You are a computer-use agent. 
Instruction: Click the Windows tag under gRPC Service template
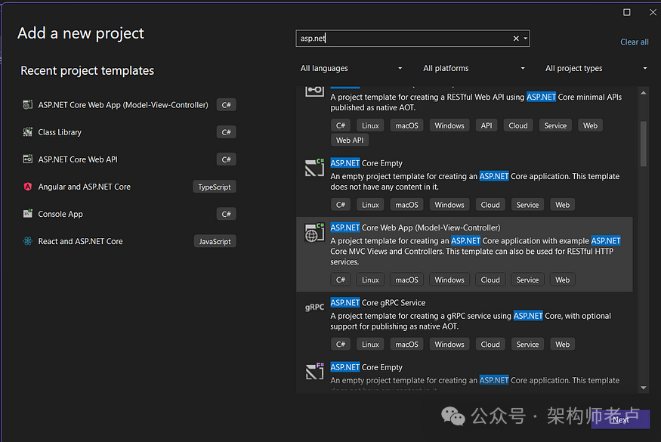pyautogui.click(x=449, y=344)
